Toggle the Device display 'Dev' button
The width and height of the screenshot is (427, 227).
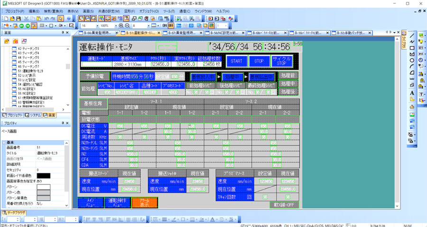pyautogui.click(x=179, y=26)
